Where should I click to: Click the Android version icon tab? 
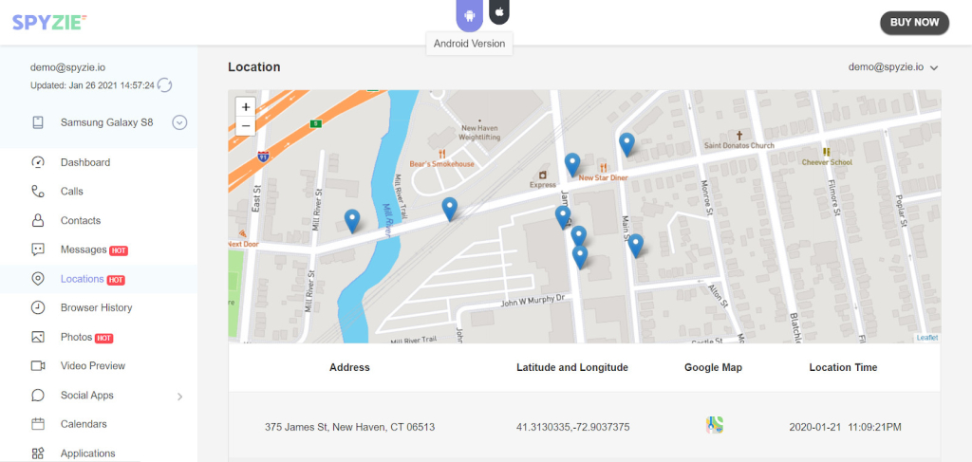coord(469,14)
